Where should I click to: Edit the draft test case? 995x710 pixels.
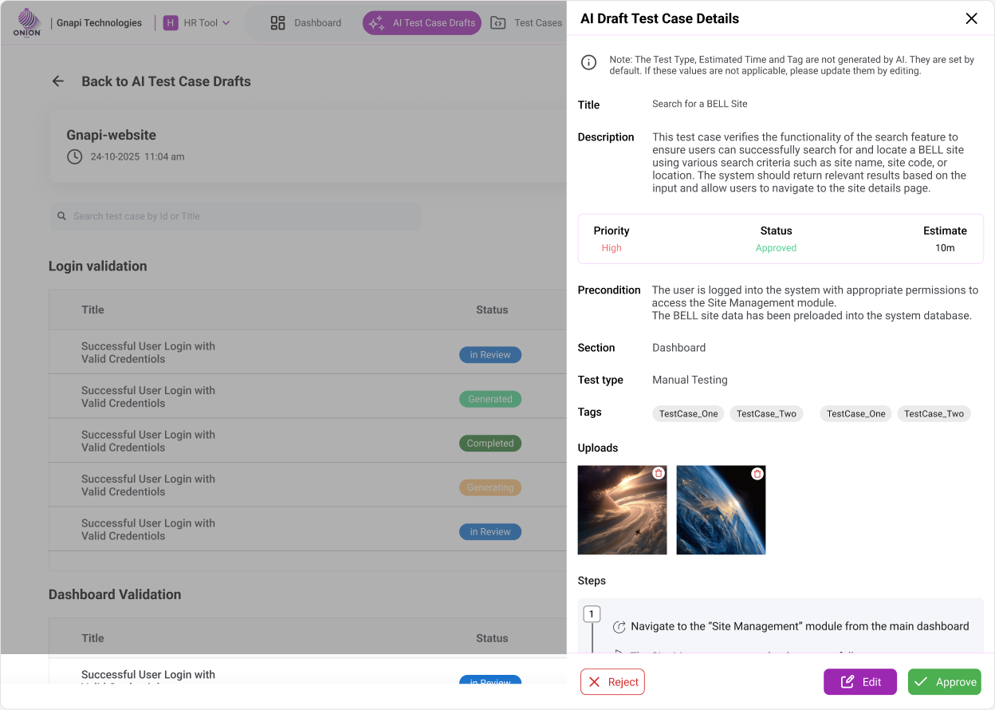click(860, 682)
